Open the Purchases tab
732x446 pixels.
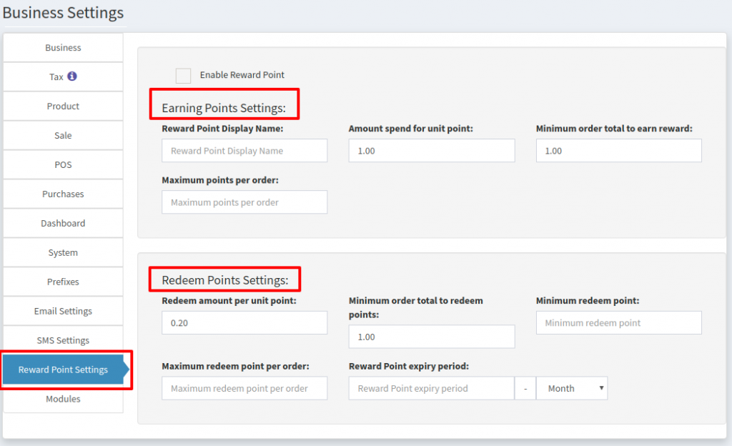coord(63,194)
